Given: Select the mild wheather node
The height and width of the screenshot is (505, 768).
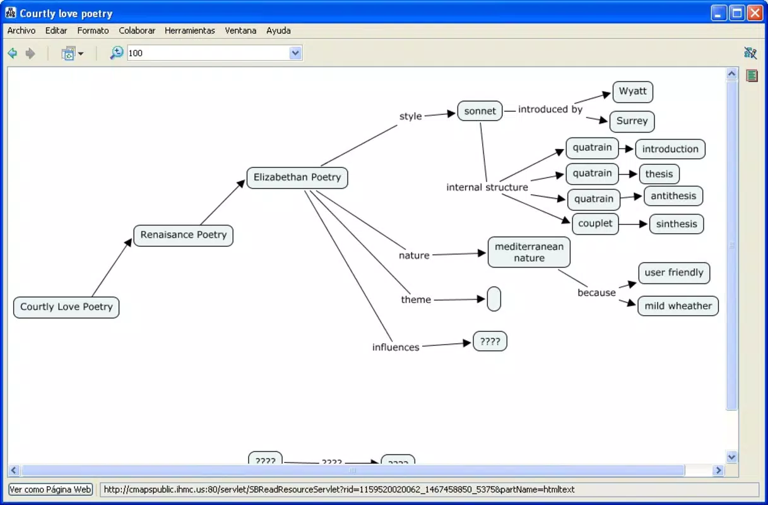Looking at the screenshot, I should pyautogui.click(x=678, y=306).
